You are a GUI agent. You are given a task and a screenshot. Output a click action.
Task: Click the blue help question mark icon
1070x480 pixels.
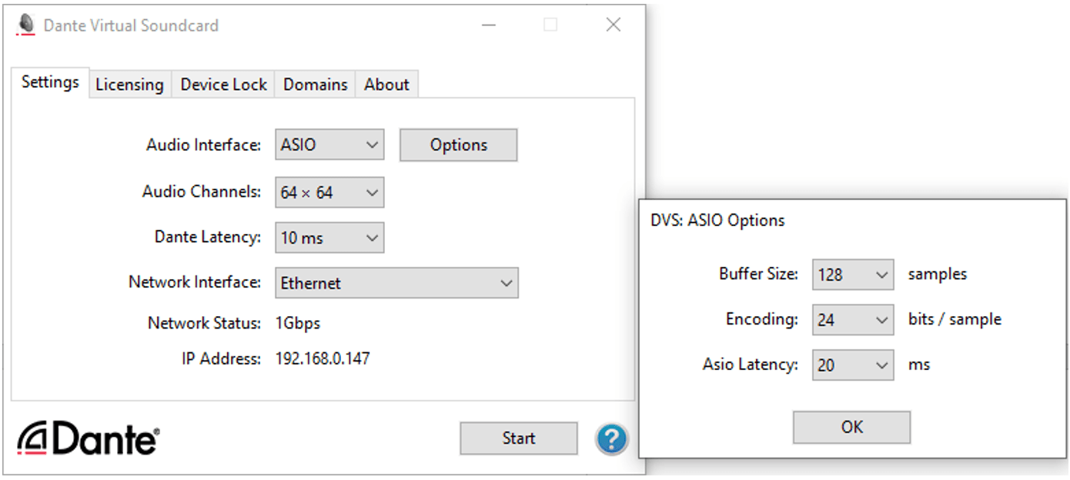click(x=611, y=439)
